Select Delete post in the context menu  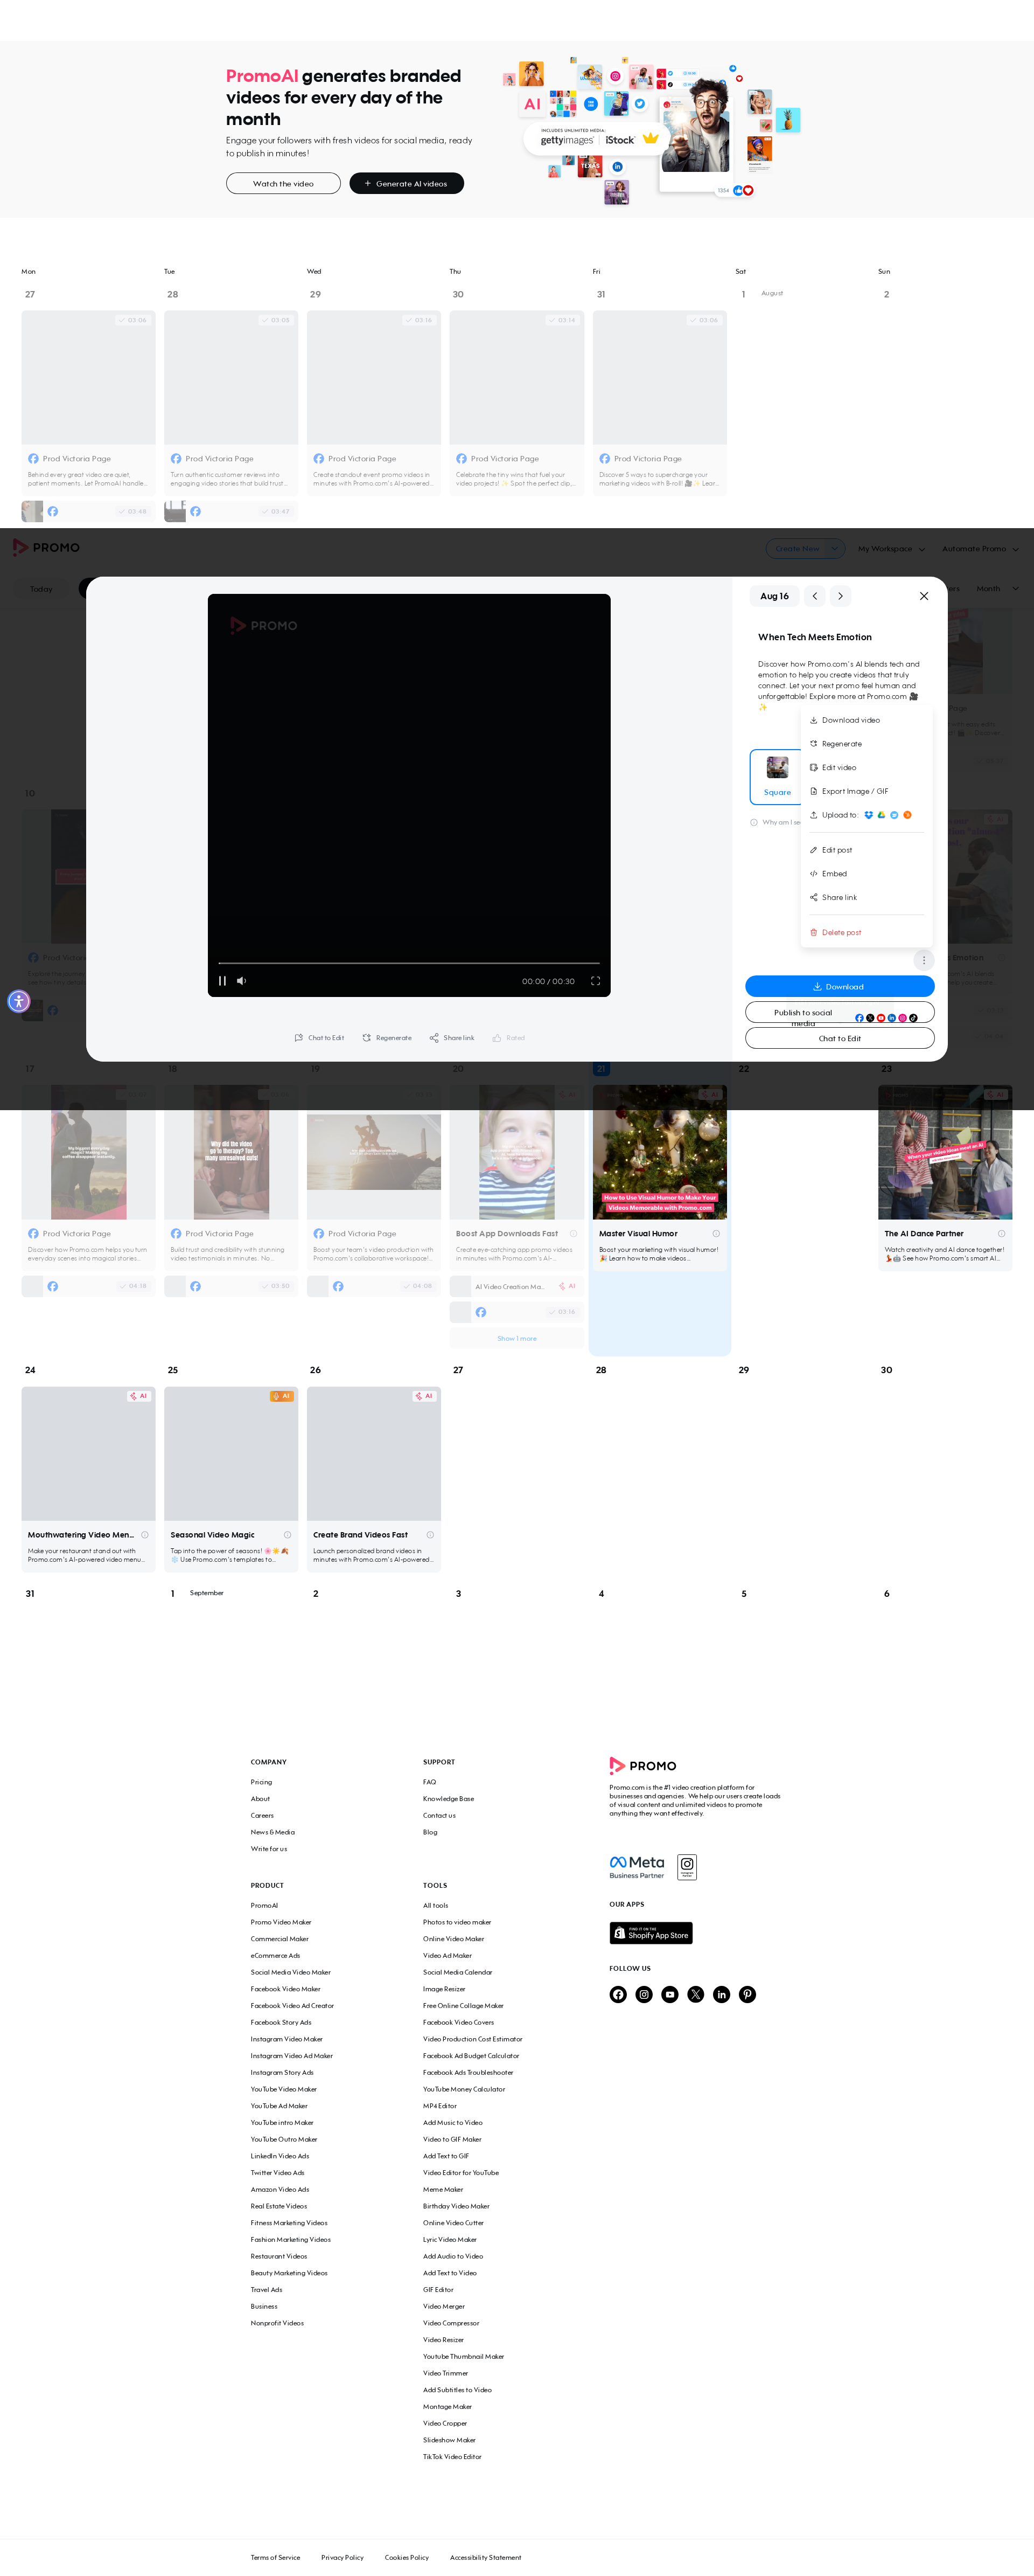866,932
